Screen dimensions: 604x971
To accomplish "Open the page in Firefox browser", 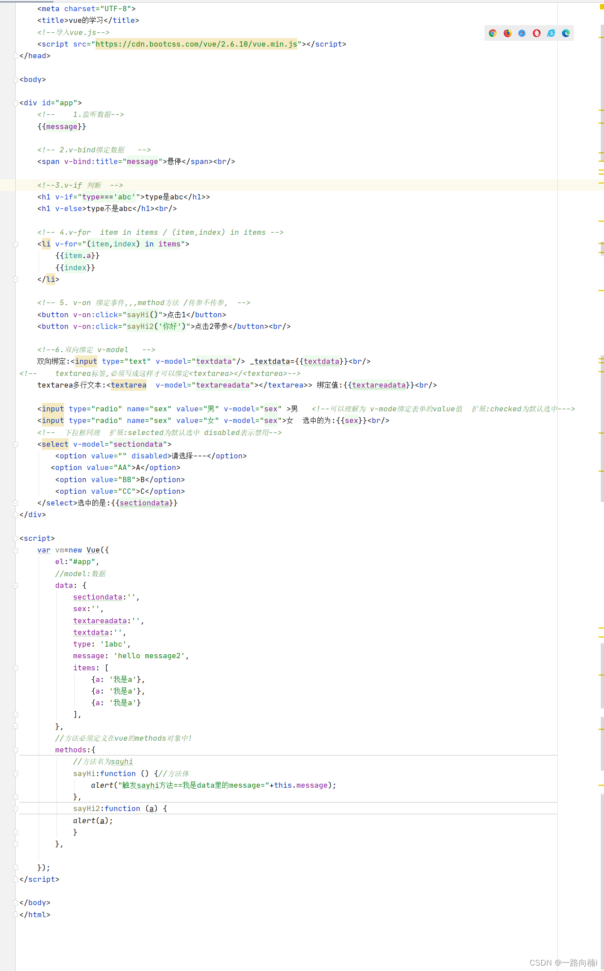I will tap(508, 33).
